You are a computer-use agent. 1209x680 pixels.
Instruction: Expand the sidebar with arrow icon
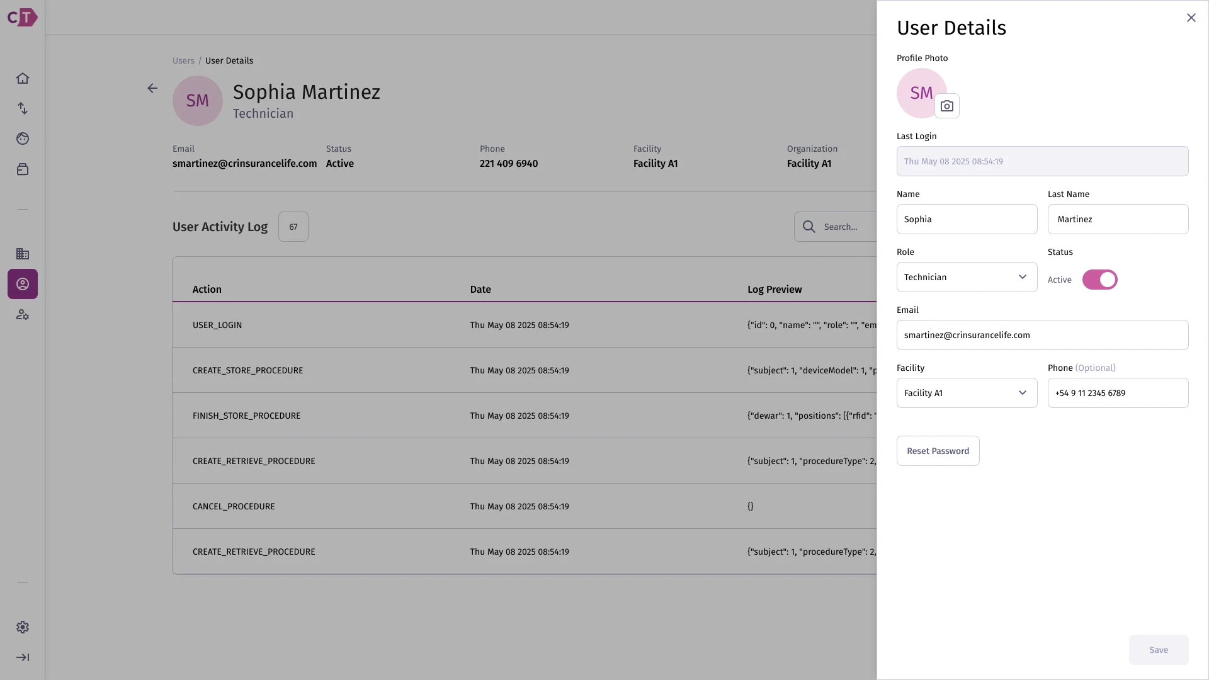point(23,657)
